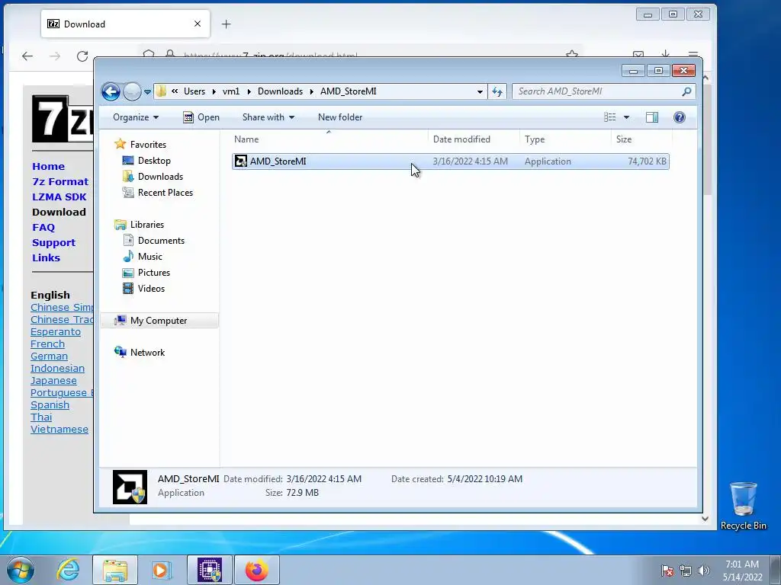Open a new Firefox tab
781x585 pixels.
[226, 24]
